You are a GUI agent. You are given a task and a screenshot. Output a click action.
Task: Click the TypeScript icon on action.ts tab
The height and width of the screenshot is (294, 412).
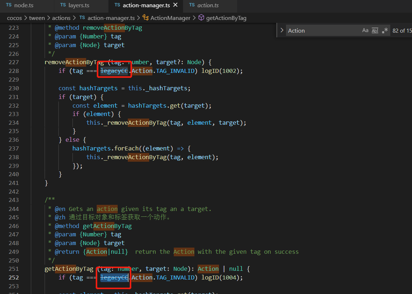click(192, 5)
